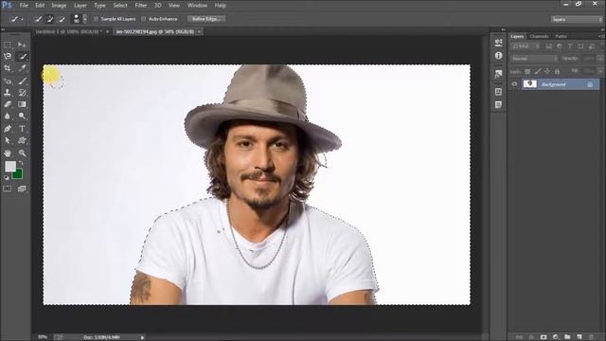Open status bar info arrow
Image resolution: width=606 pixels, height=341 pixels.
pyautogui.click(x=142, y=337)
